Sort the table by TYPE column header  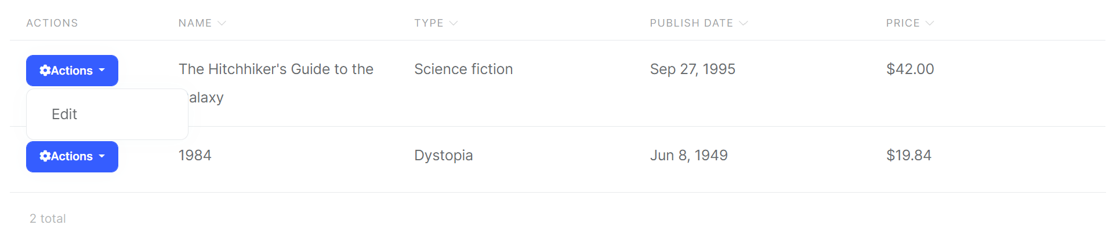click(429, 23)
